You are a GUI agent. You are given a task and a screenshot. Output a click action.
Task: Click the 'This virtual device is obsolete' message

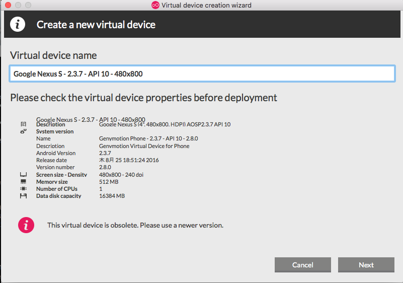[x=135, y=225]
